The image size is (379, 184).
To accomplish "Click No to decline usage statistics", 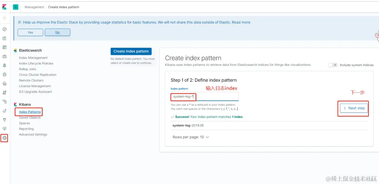I will coord(58,32).
